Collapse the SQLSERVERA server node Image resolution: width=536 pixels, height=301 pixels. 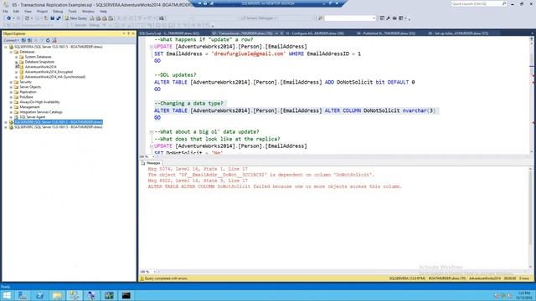(x=6, y=47)
